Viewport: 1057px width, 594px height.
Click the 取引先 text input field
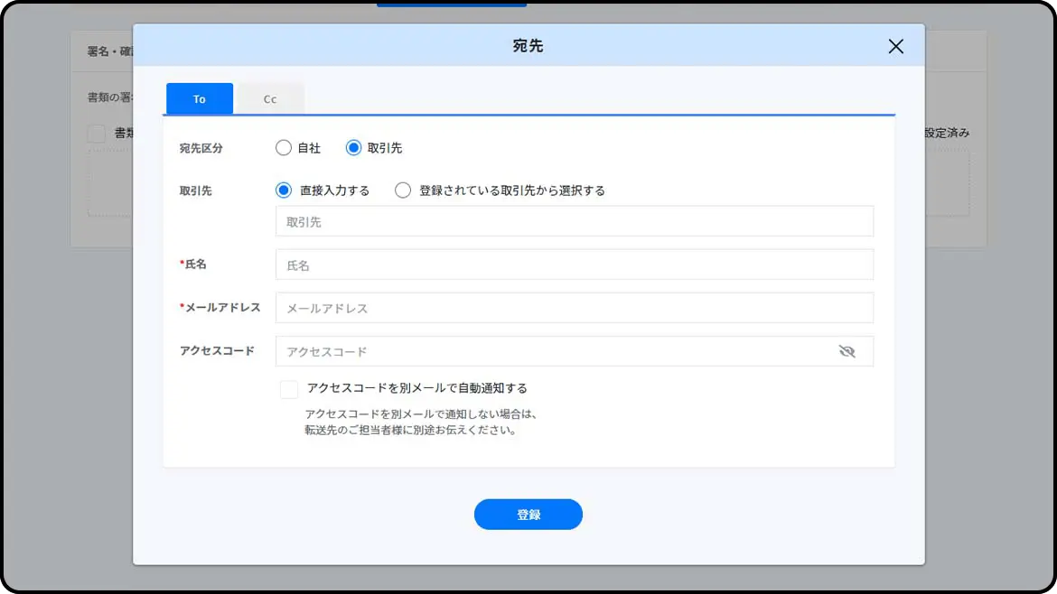(574, 221)
